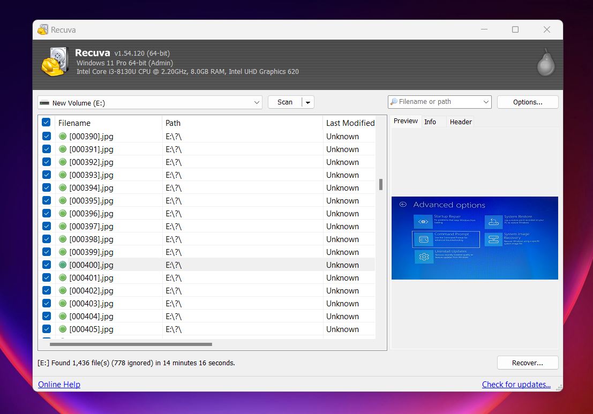Click the green status dot of [000394].jpg

[63, 187]
